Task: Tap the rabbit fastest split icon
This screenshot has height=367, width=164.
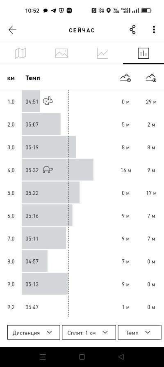Action: (48, 101)
